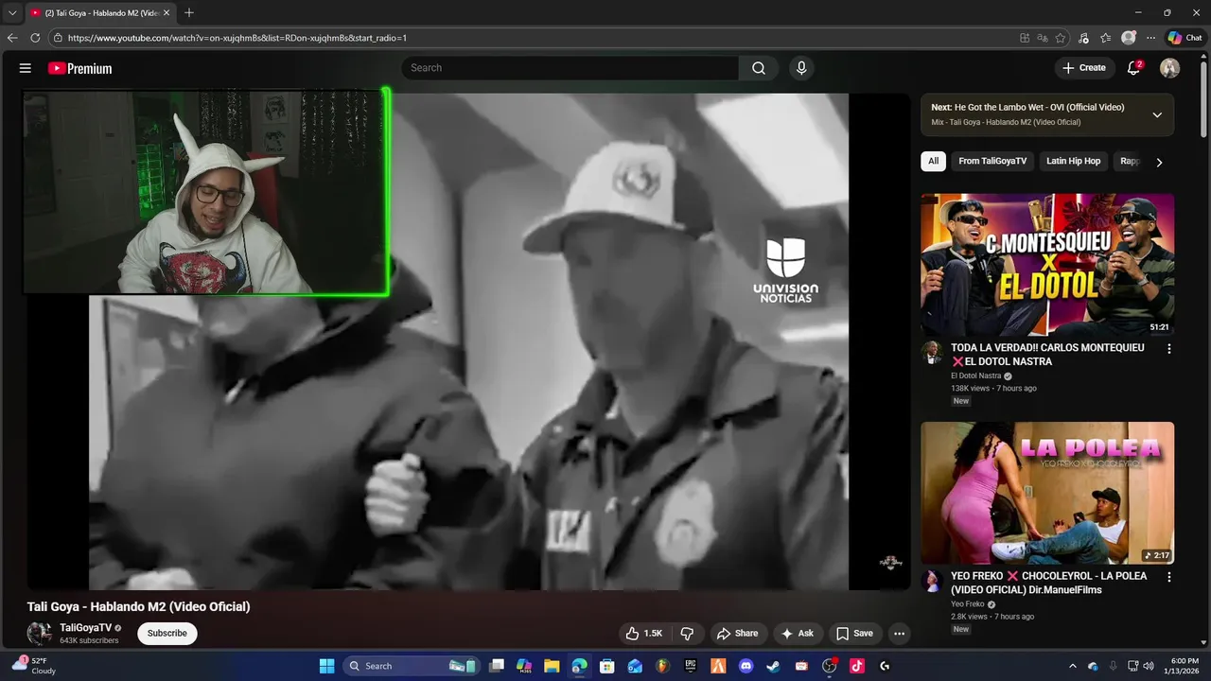Close the Tali Goya browser tab
Image resolution: width=1211 pixels, height=681 pixels.
pos(167,12)
